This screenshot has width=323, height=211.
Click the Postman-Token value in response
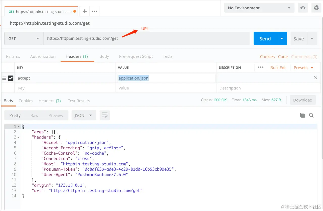[x=128, y=169]
